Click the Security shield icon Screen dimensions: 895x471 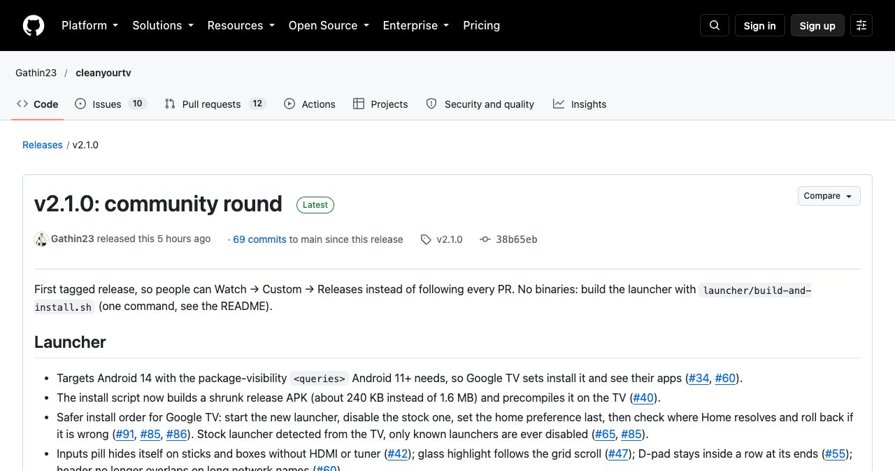coord(432,104)
